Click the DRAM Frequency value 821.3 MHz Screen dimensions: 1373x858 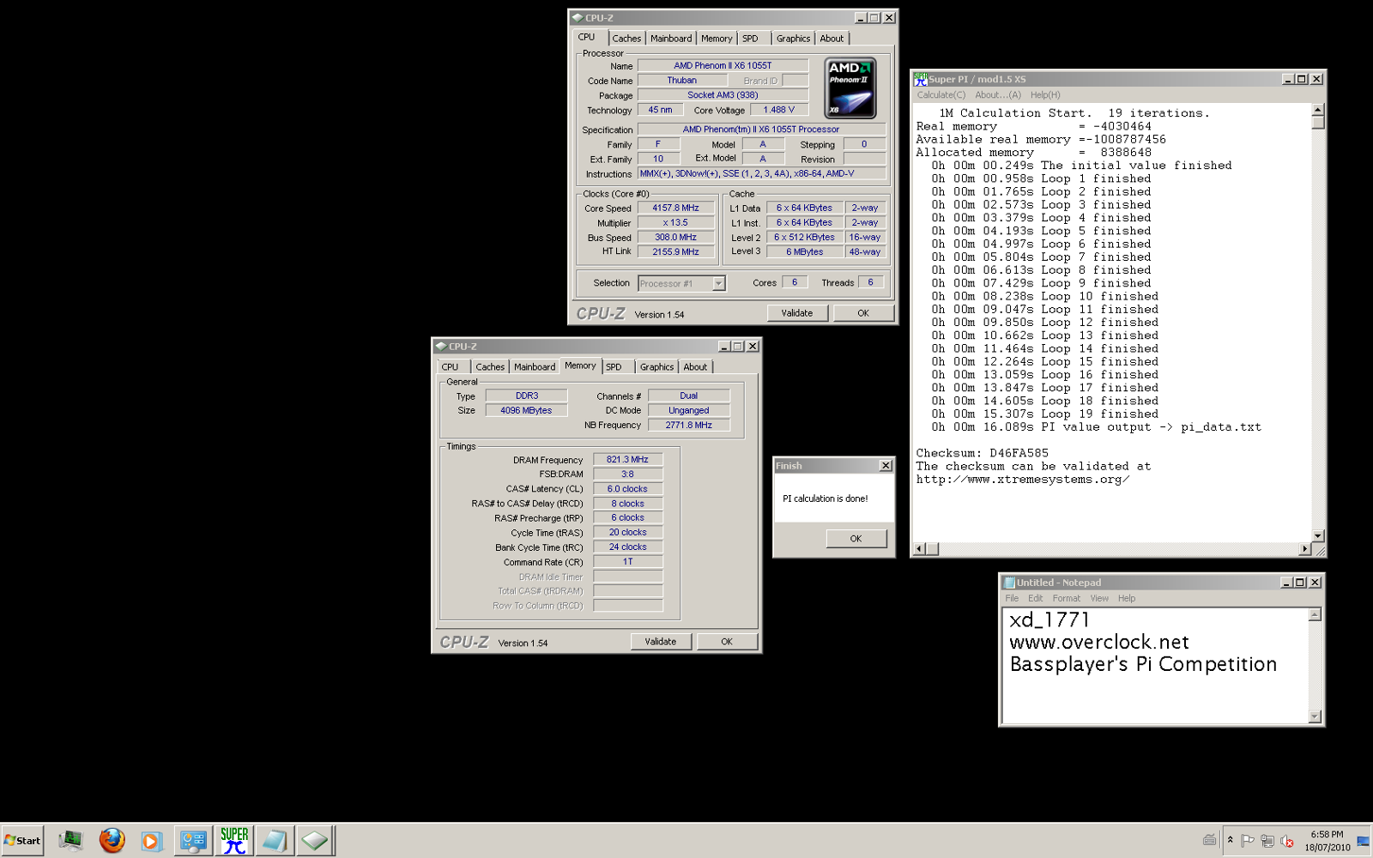[x=627, y=460]
